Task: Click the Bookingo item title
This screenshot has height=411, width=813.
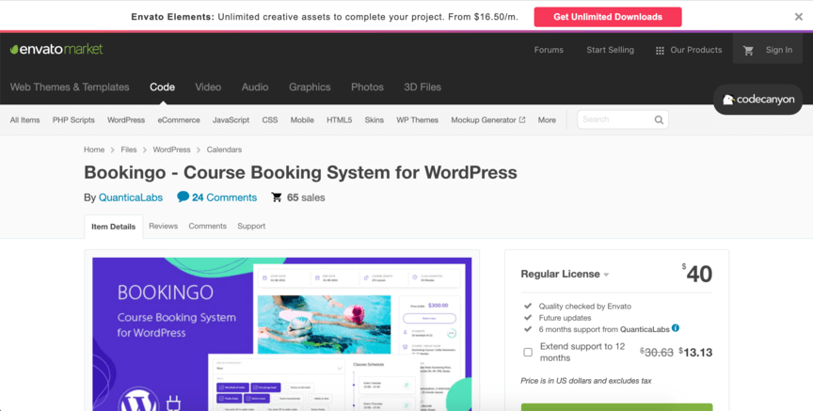Action: tap(300, 172)
